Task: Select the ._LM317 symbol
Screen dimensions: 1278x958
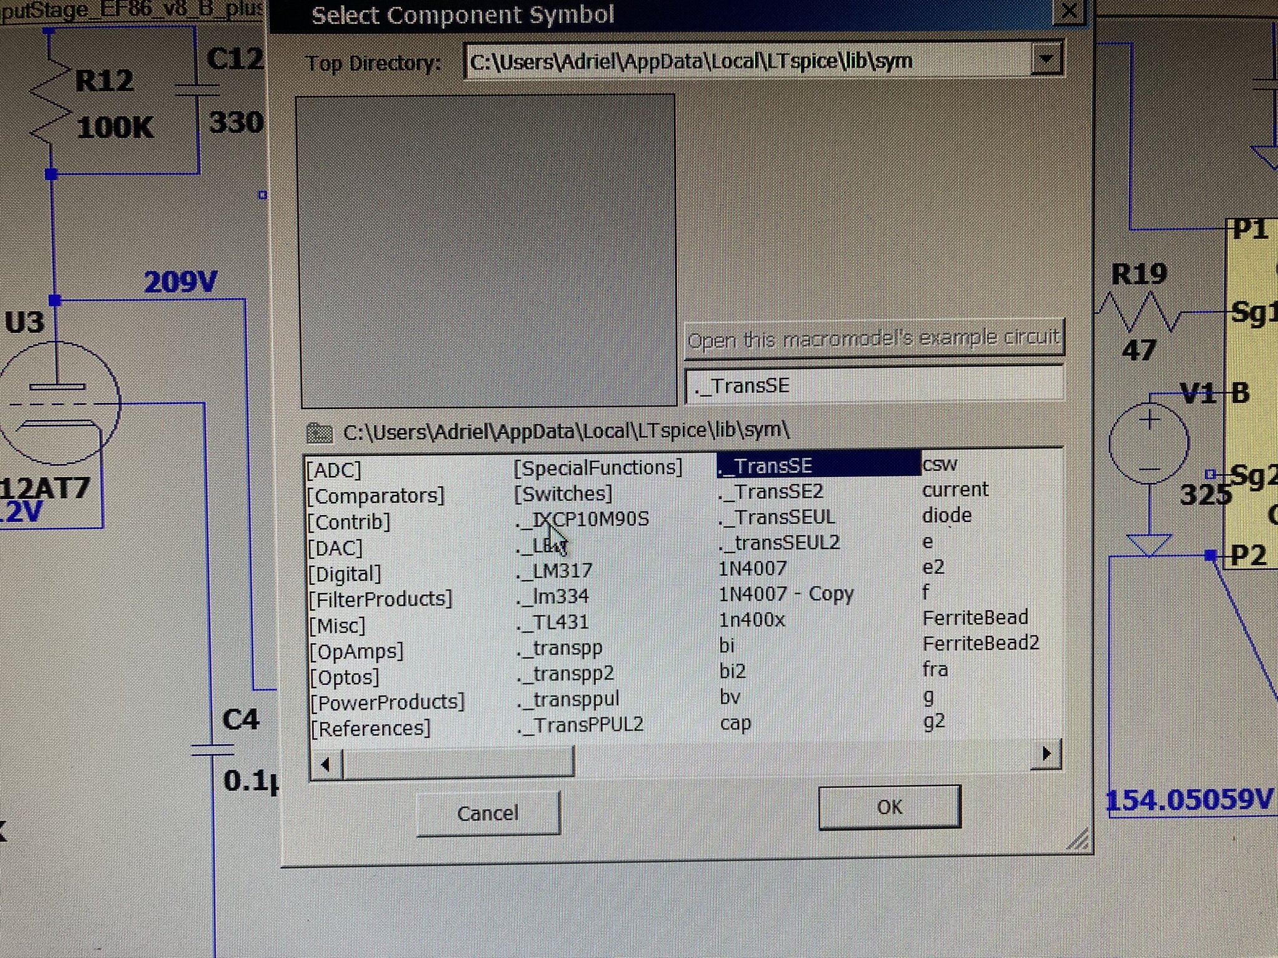Action: pyautogui.click(x=554, y=571)
